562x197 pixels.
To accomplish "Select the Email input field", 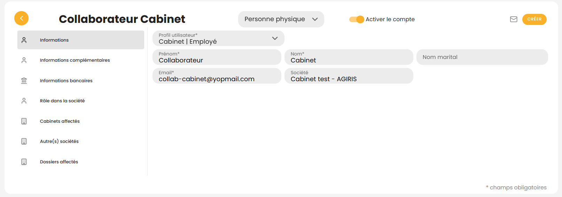I will [x=217, y=76].
